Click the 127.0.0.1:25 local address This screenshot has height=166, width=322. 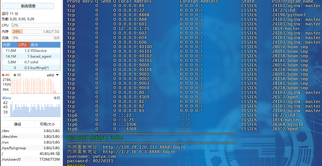[x=134, y=29]
